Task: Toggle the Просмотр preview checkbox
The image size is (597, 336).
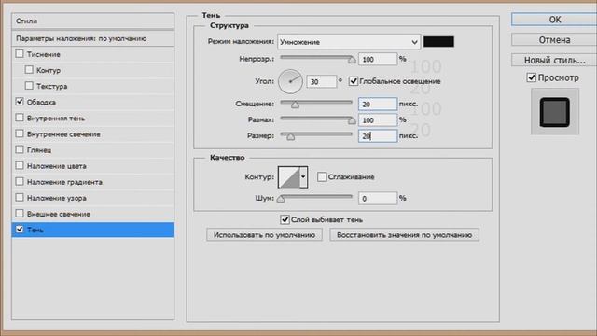Action: point(531,77)
